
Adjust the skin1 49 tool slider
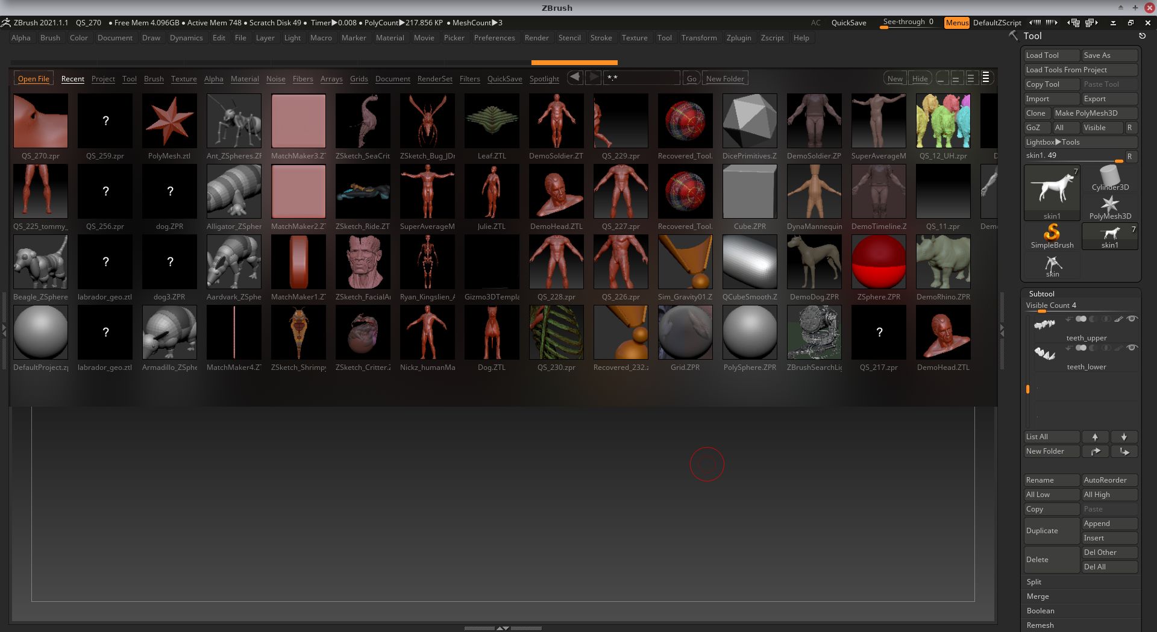pyautogui.click(x=1074, y=156)
